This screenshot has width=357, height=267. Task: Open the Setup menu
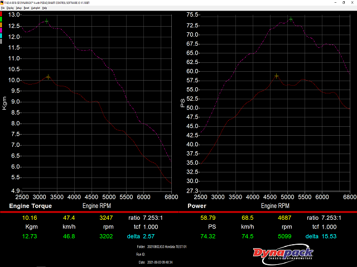click(x=18, y=8)
